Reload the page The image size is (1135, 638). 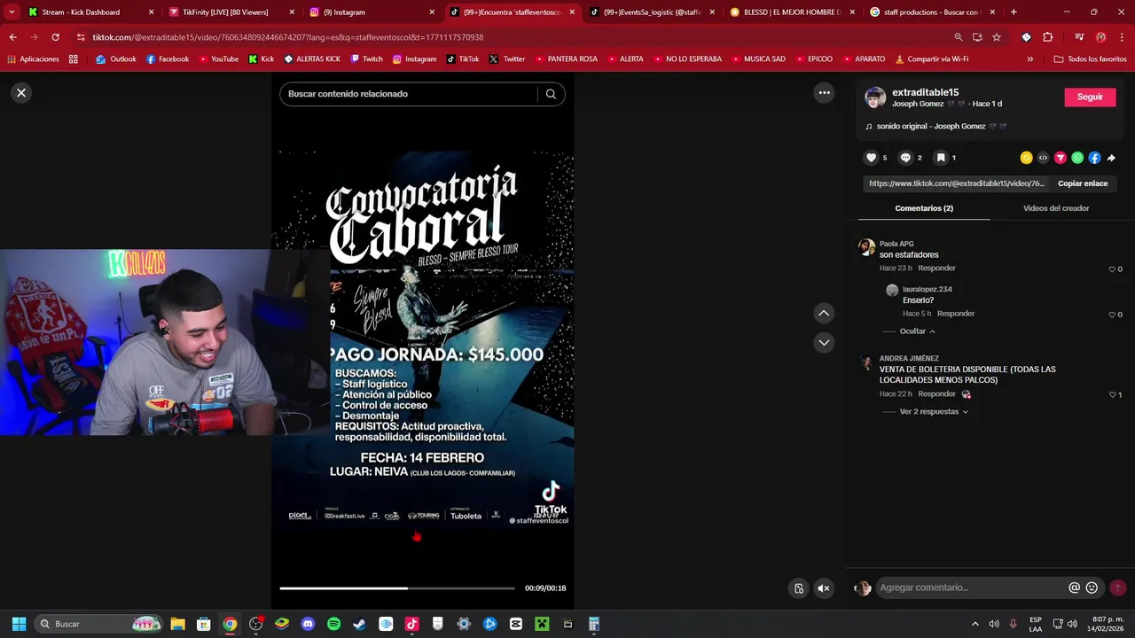point(55,37)
